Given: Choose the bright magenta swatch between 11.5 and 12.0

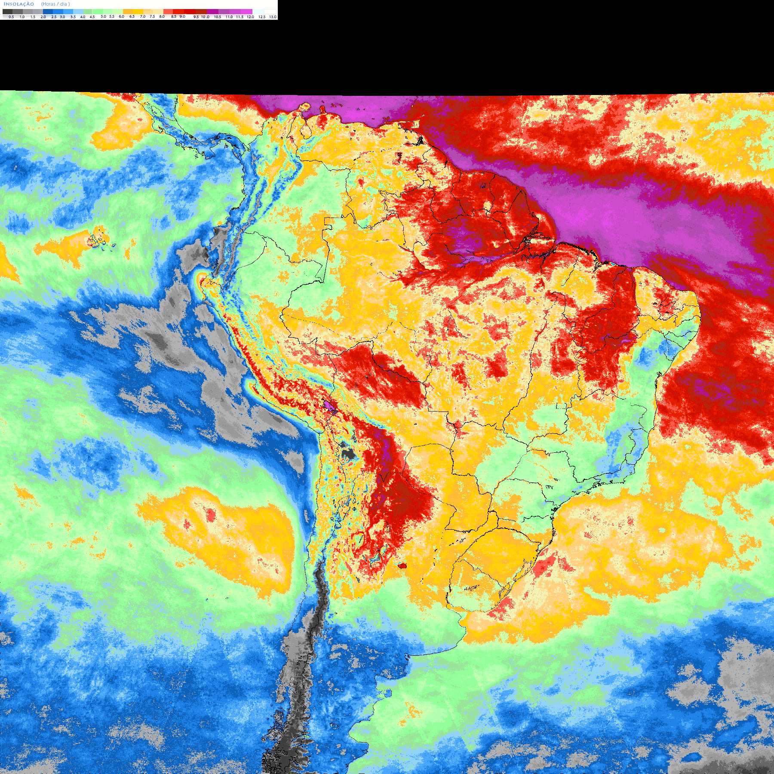Looking at the screenshot, I should tap(246, 12).
